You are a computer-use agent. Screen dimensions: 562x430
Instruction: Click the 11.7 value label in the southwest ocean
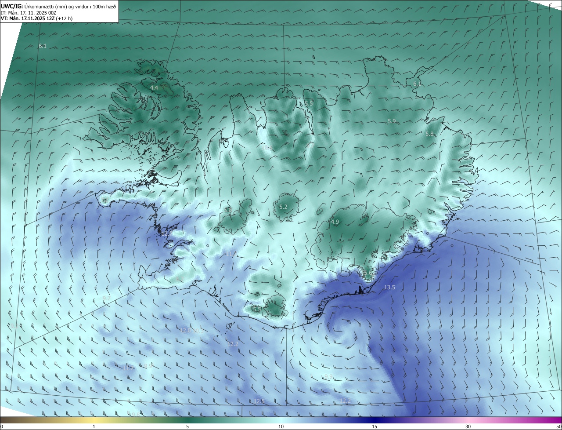tap(129, 368)
